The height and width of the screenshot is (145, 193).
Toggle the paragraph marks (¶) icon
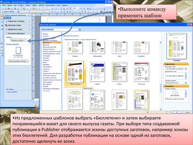(x=71, y=8)
